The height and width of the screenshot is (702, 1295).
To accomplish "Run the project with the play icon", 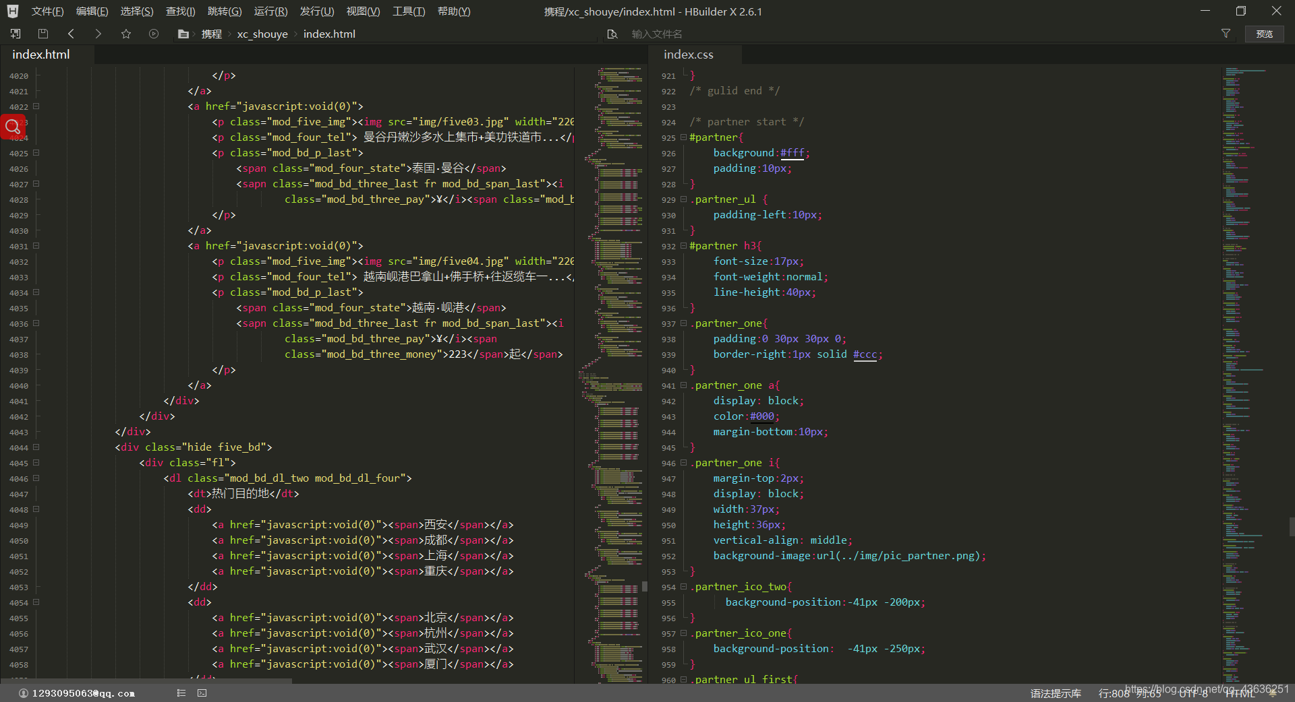I will tap(154, 34).
